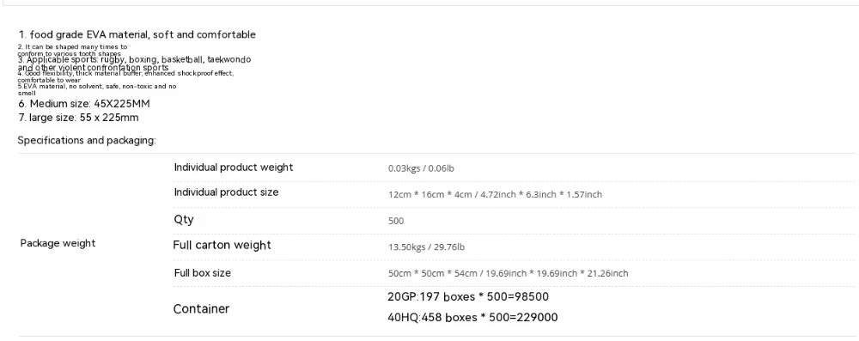Screen dimensions: 859x341
Task: Select the Container label
Action: (x=201, y=308)
